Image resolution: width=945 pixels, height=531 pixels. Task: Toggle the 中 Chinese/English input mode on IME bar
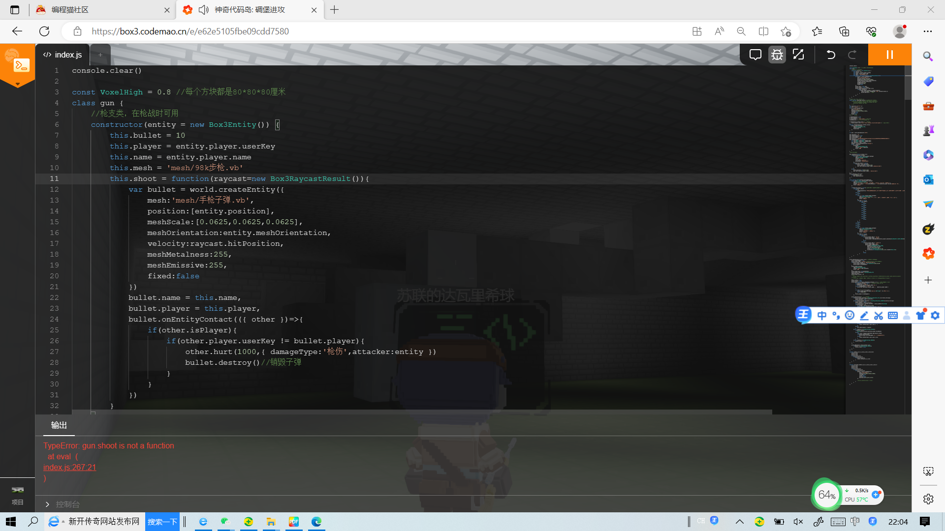(x=822, y=316)
